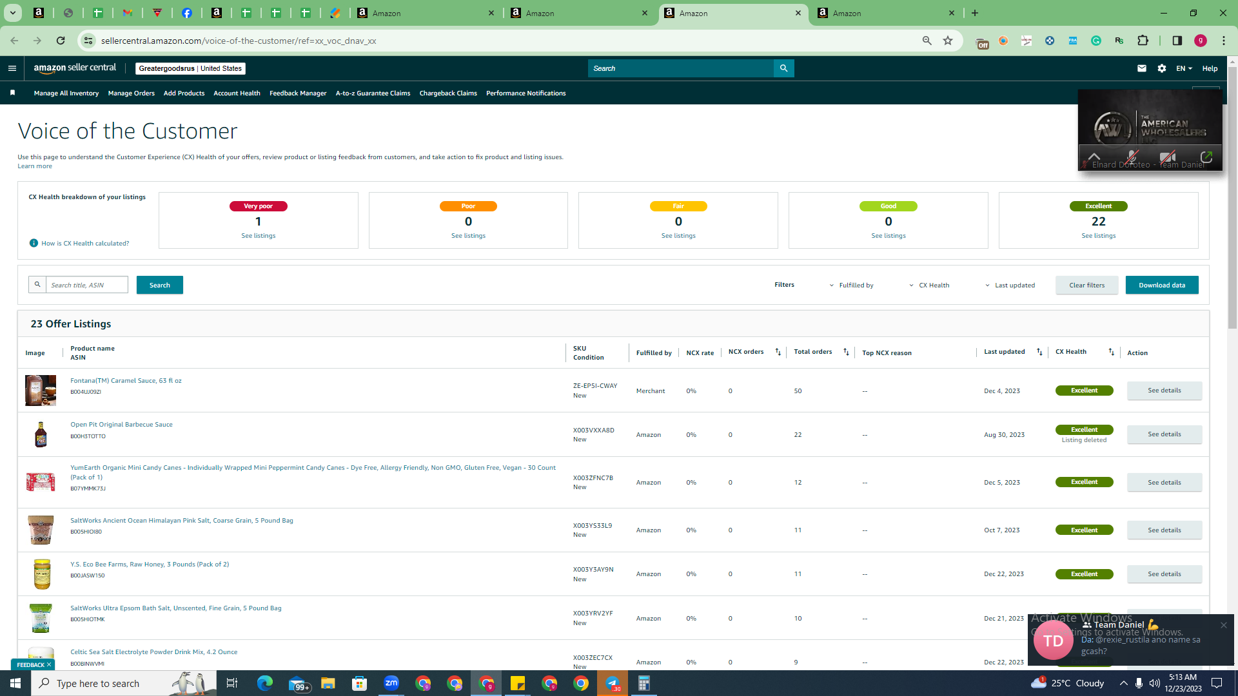Open SaltWorks Himalayan Pink Salt product link
Screen dimensions: 1238x696
(x=182, y=521)
